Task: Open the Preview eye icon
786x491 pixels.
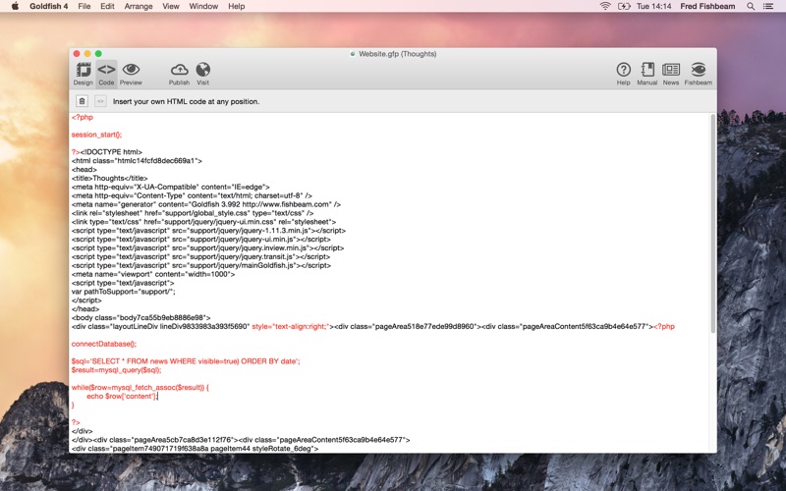Action: tap(131, 71)
